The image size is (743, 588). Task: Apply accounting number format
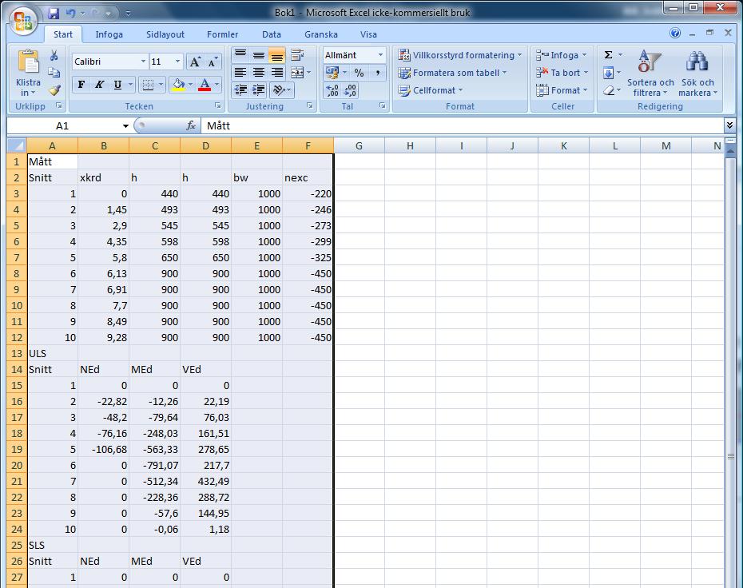tap(332, 73)
